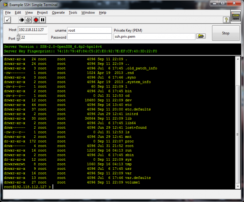Click the Port increment/decrement stepper
Viewport: 244px width, 202px height.
pyautogui.click(x=19, y=37)
